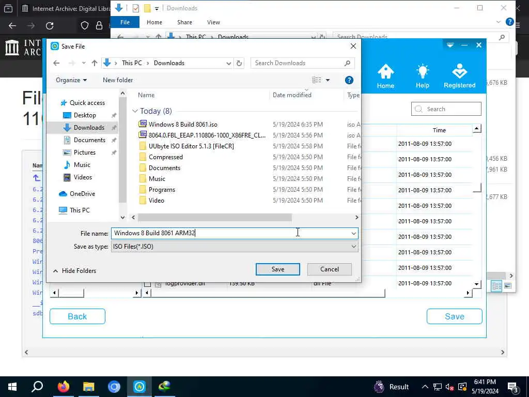Screen dimensions: 529x397
Task: Select OneDrive in navigation pane
Action: 82,193
